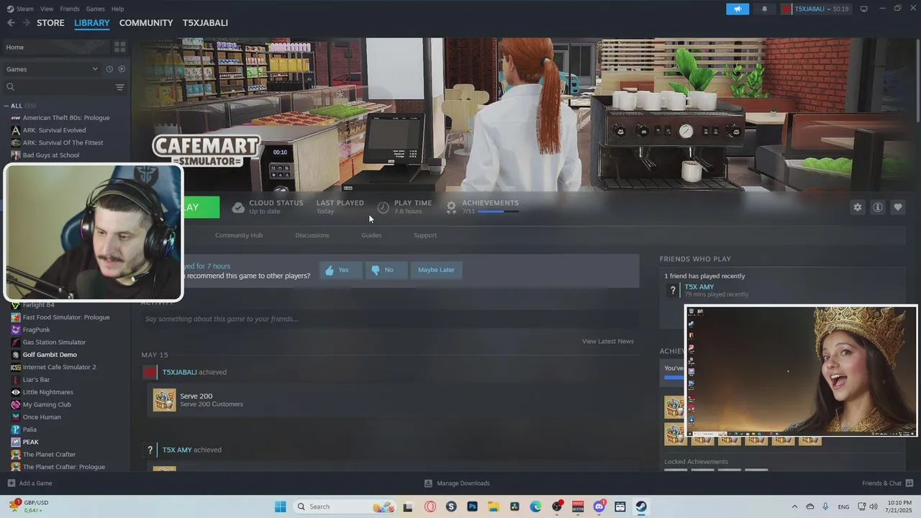The height and width of the screenshot is (518, 921).
Task: Open Microsoft Edge from the taskbar
Action: tap(535, 506)
